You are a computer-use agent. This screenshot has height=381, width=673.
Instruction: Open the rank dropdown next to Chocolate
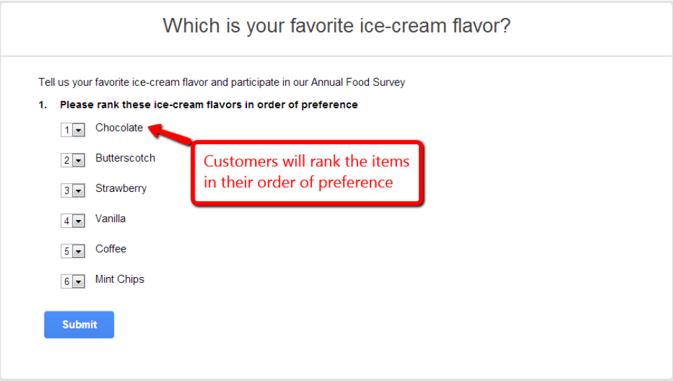(x=72, y=130)
